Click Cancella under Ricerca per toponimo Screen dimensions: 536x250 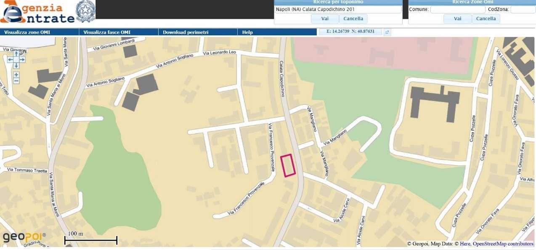click(x=353, y=19)
